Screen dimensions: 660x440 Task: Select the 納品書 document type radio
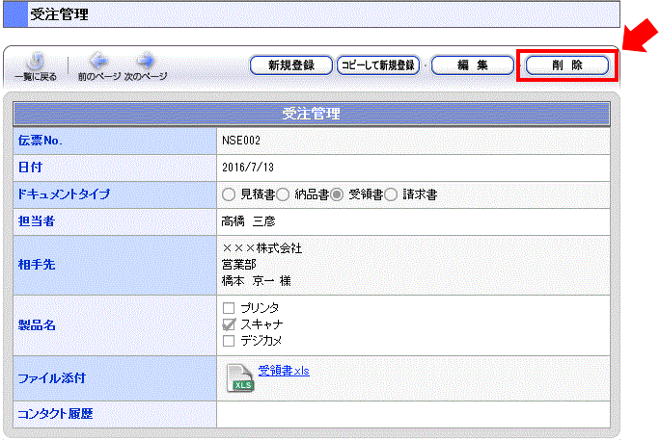[284, 194]
